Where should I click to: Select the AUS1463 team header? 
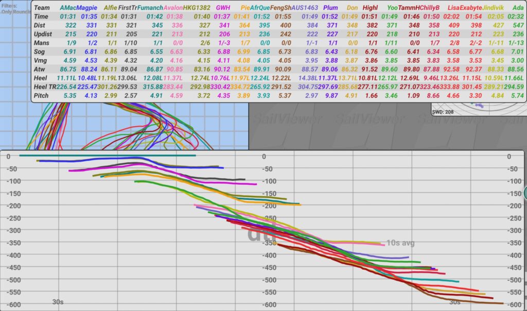coord(305,8)
